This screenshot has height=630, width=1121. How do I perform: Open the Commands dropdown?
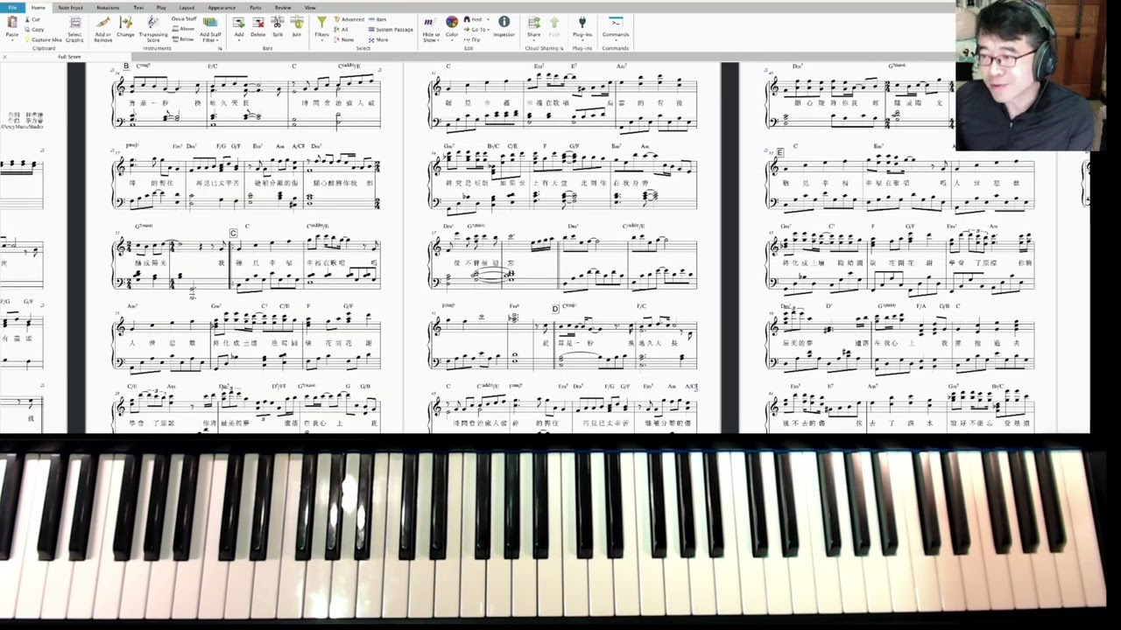click(616, 28)
